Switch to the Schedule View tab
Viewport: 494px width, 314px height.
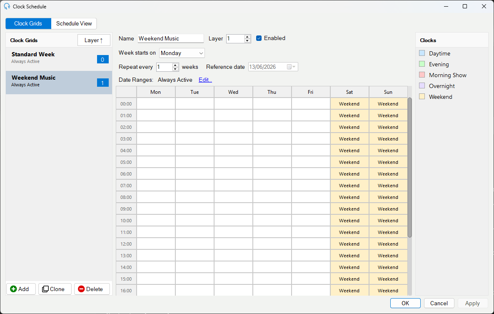click(x=74, y=24)
